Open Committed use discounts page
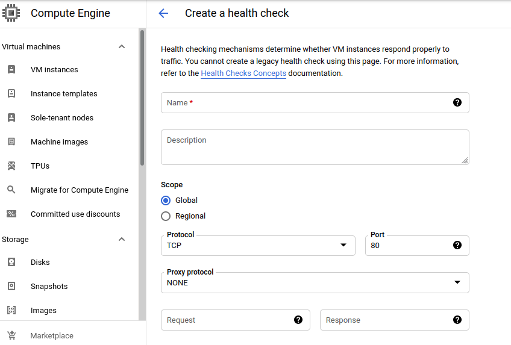The width and height of the screenshot is (511, 345). (75, 214)
